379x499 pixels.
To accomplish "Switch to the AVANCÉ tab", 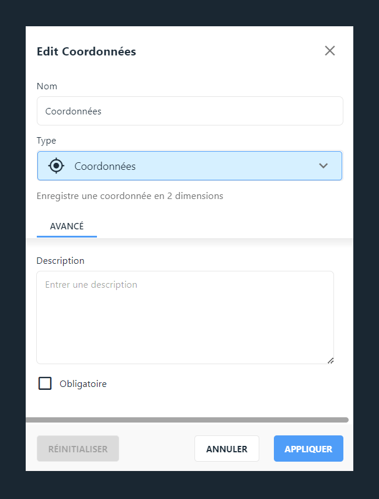I will point(67,226).
